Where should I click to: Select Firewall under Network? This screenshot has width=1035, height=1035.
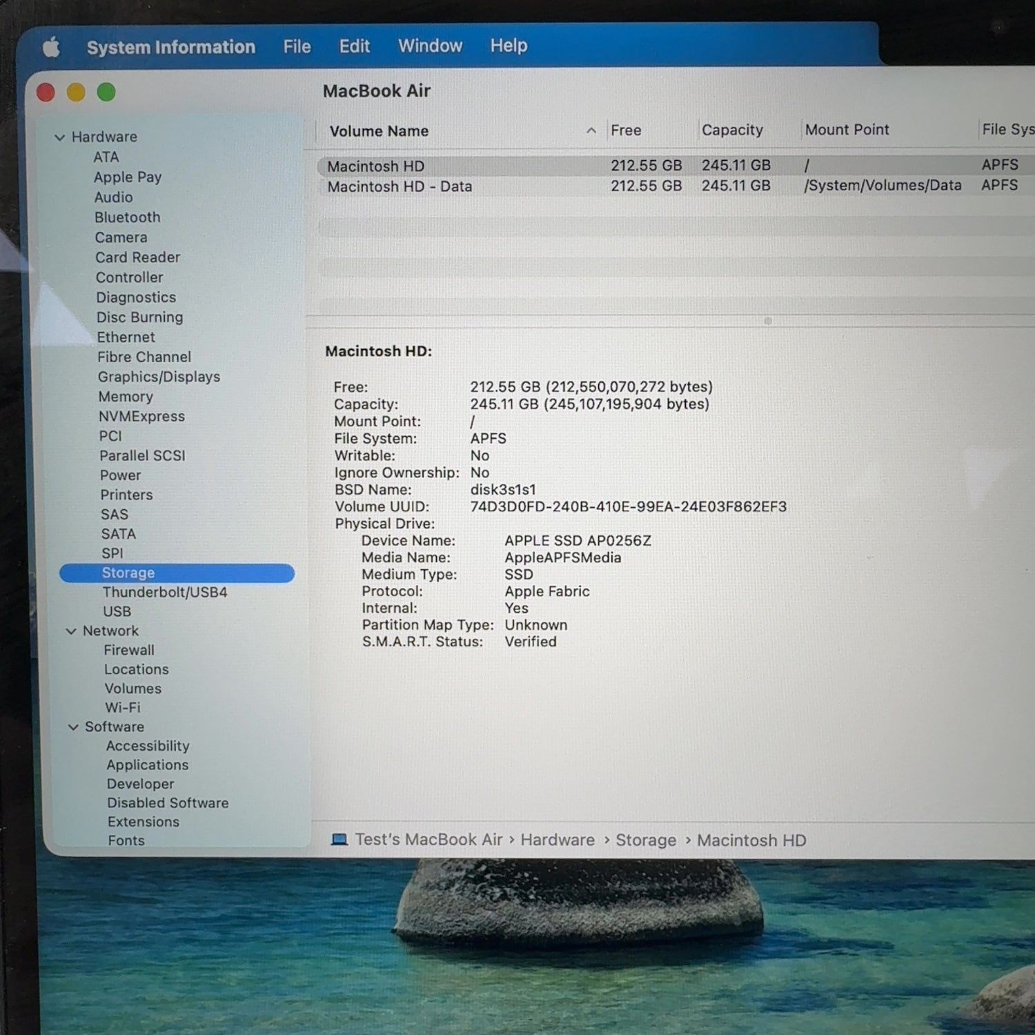pyautogui.click(x=130, y=651)
